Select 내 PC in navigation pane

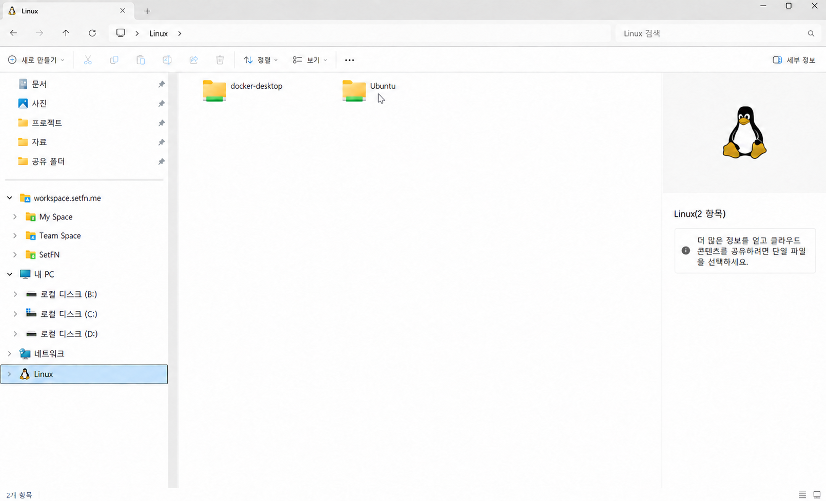pos(44,274)
